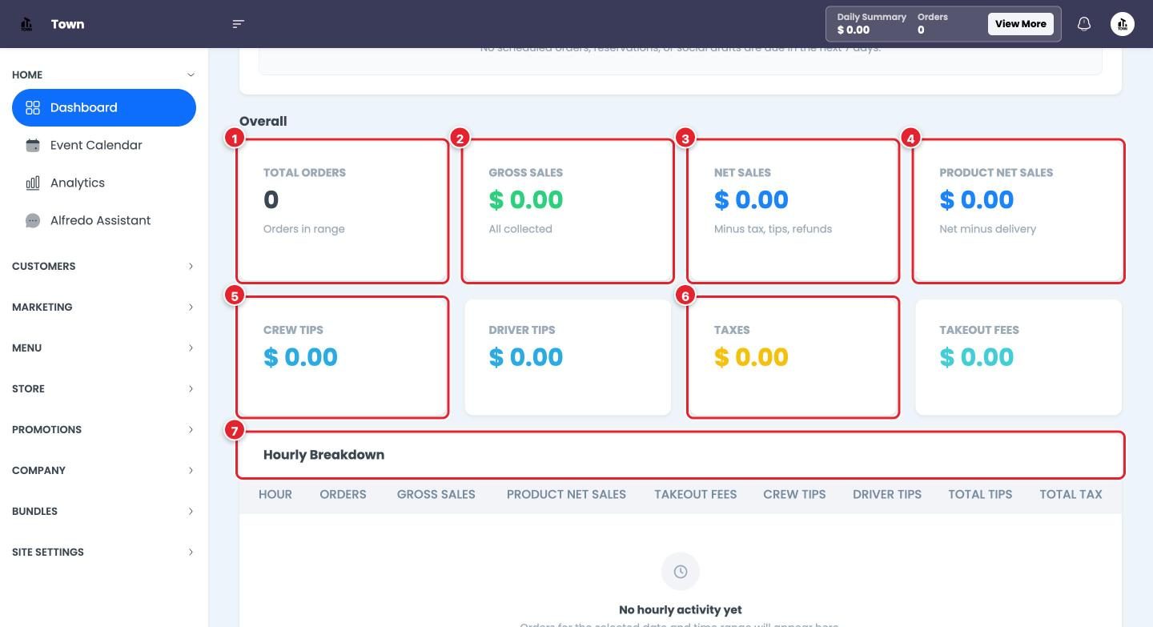Click the Taxes card

point(793,357)
